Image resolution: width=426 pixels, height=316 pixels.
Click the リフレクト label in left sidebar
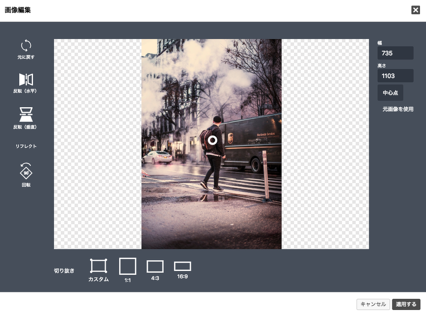pos(26,146)
